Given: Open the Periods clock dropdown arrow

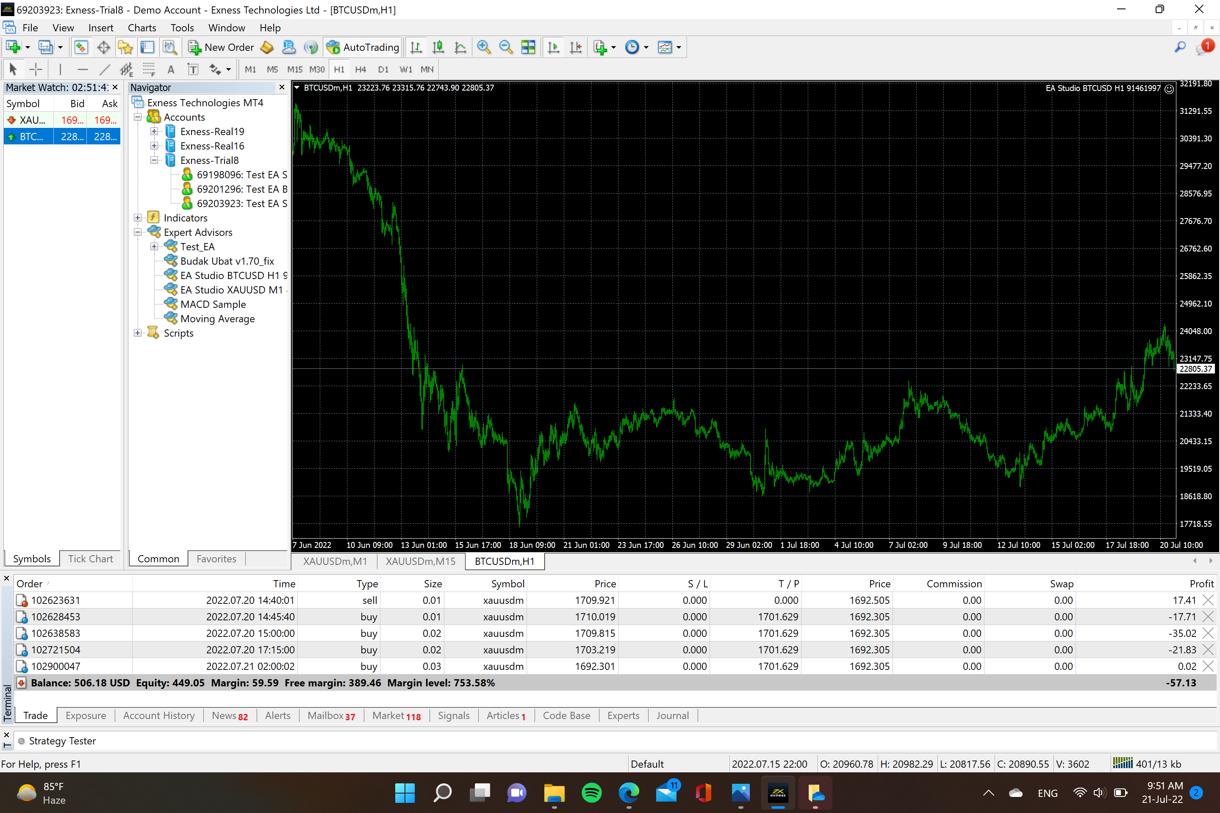Looking at the screenshot, I should [x=646, y=47].
